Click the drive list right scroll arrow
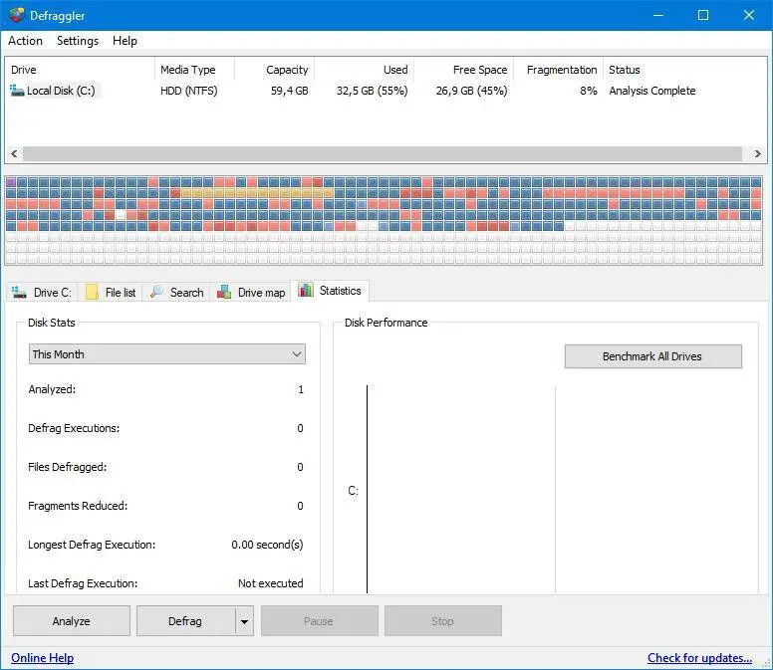The image size is (773, 670). 758,153
